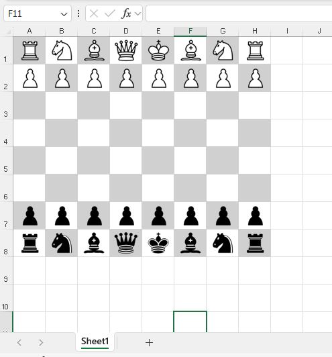Select column D header

(x=126, y=32)
